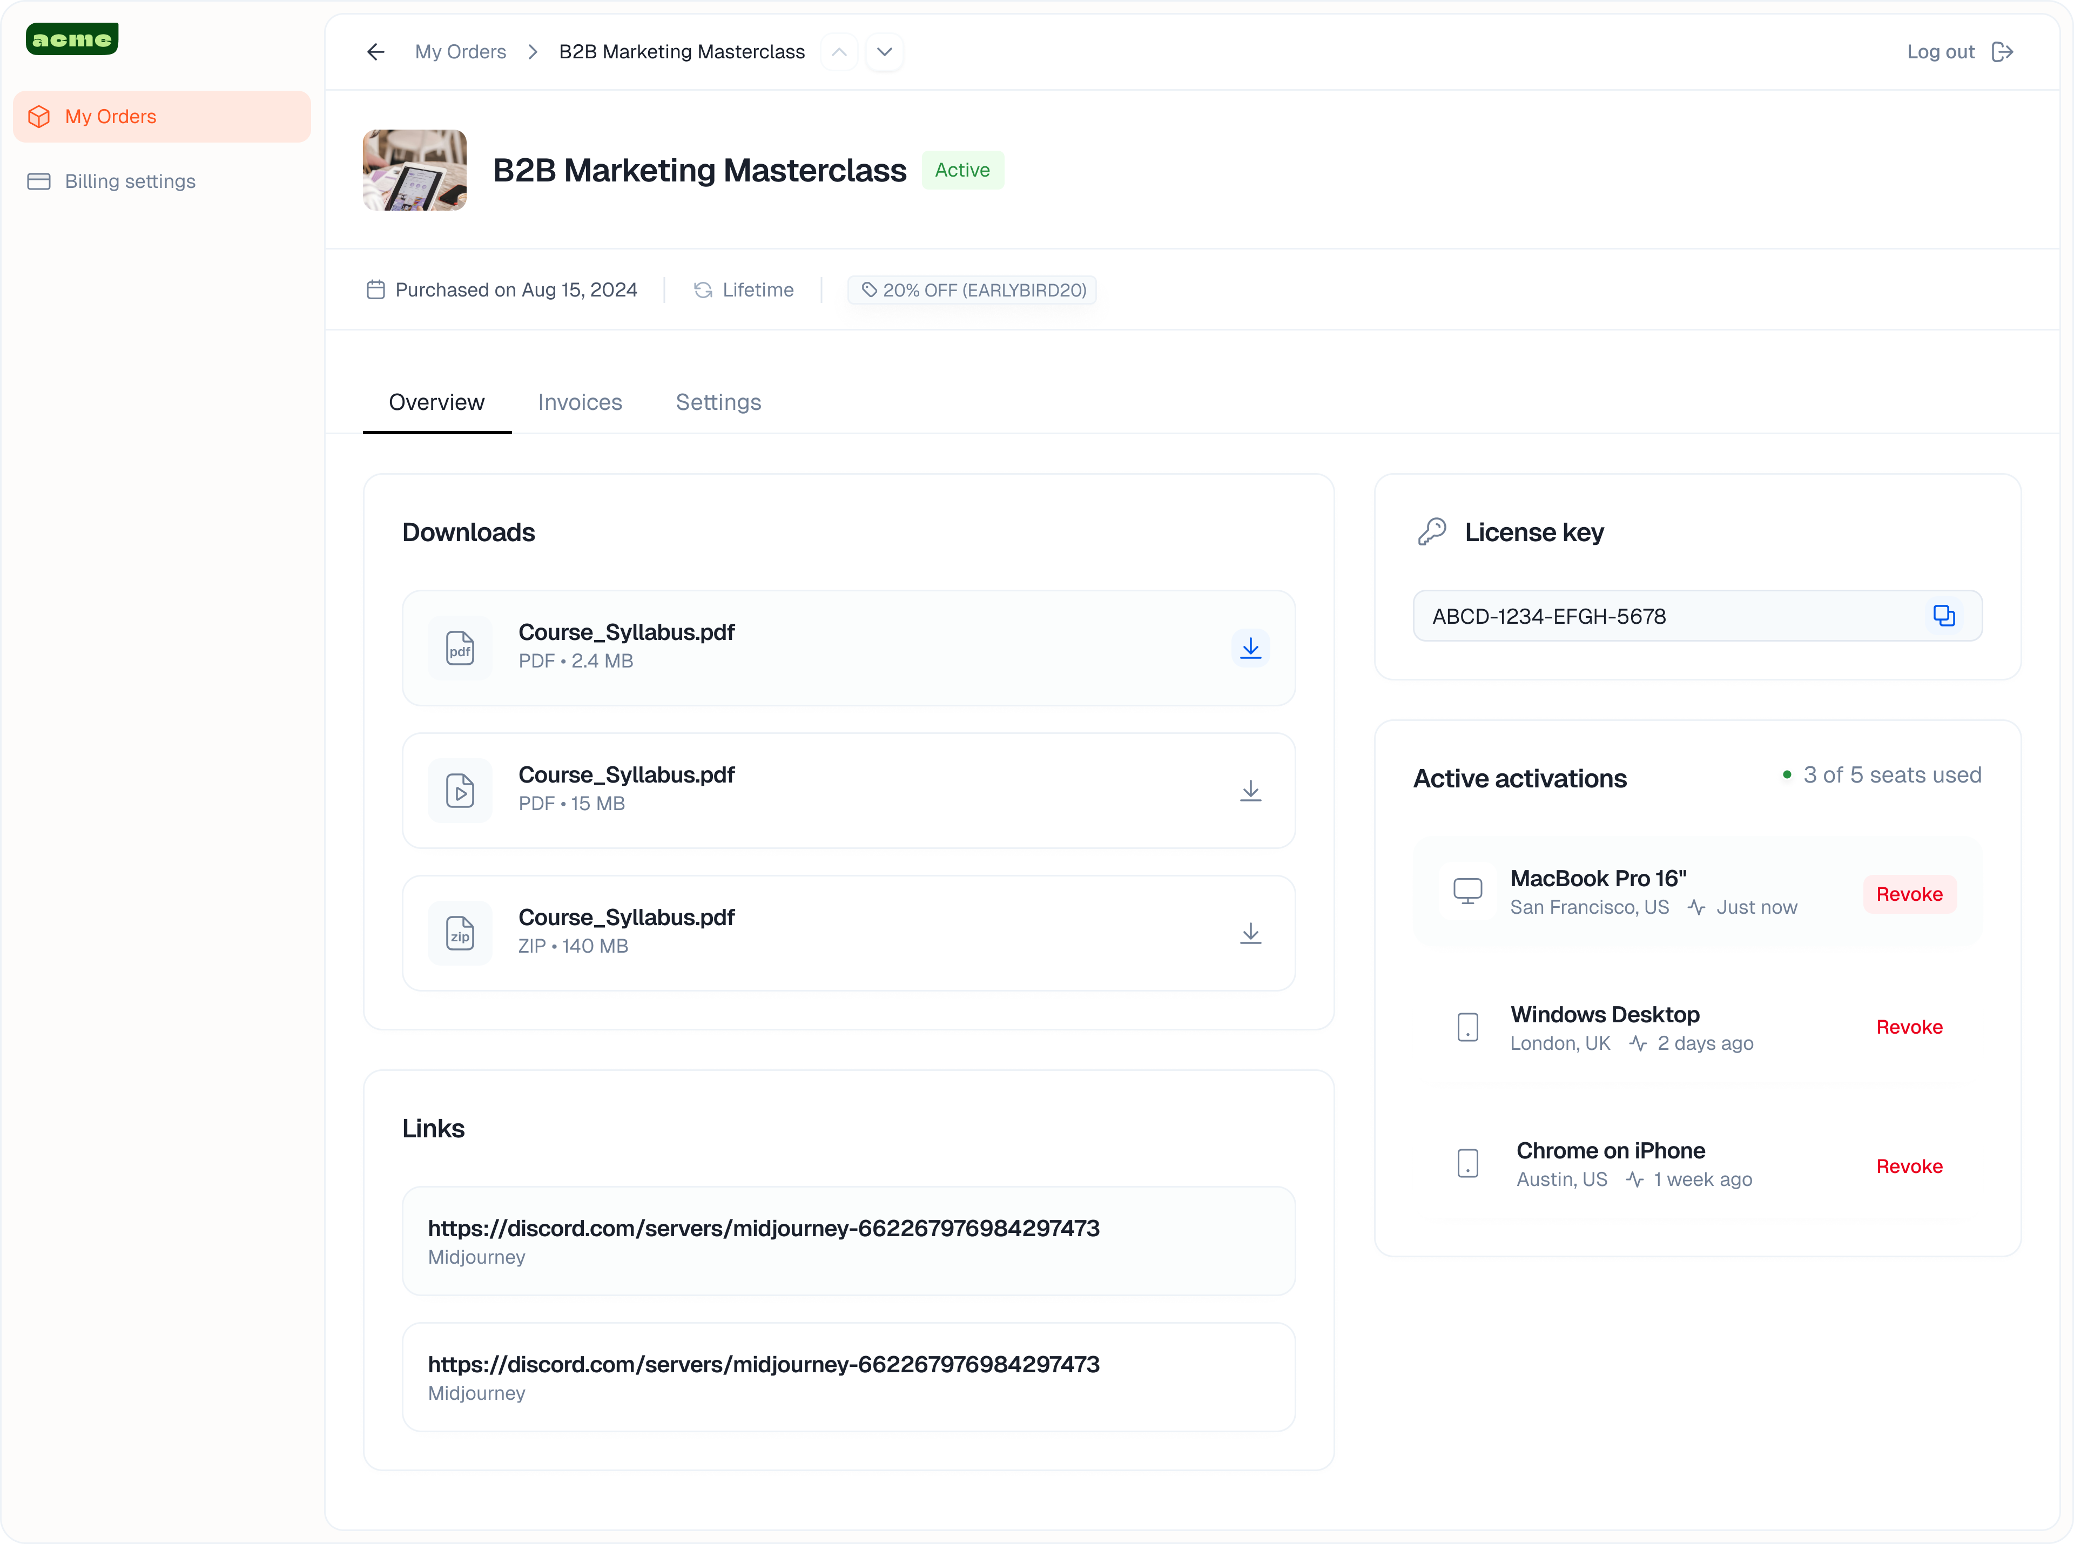Open the first Midjourney Discord link

tap(763, 1229)
